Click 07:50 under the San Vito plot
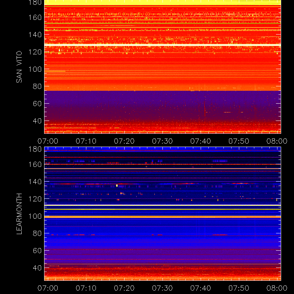The width and height of the screenshot is (294, 294). coord(239,141)
